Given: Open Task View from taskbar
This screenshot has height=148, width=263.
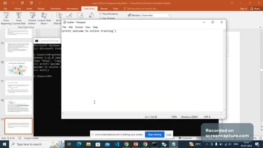Looking at the screenshot, I should (69, 144).
